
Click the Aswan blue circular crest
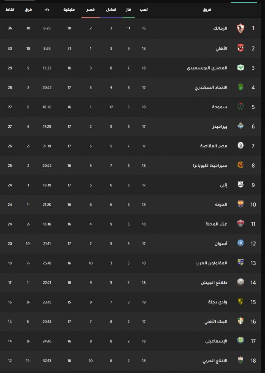pyautogui.click(x=241, y=243)
